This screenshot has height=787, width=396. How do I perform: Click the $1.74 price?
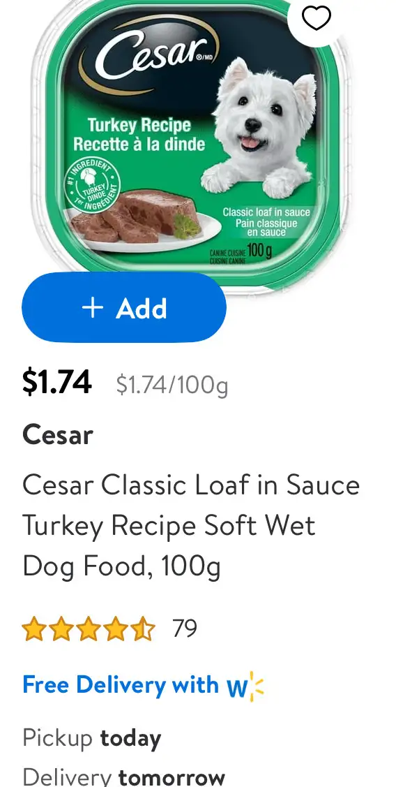coord(56,382)
